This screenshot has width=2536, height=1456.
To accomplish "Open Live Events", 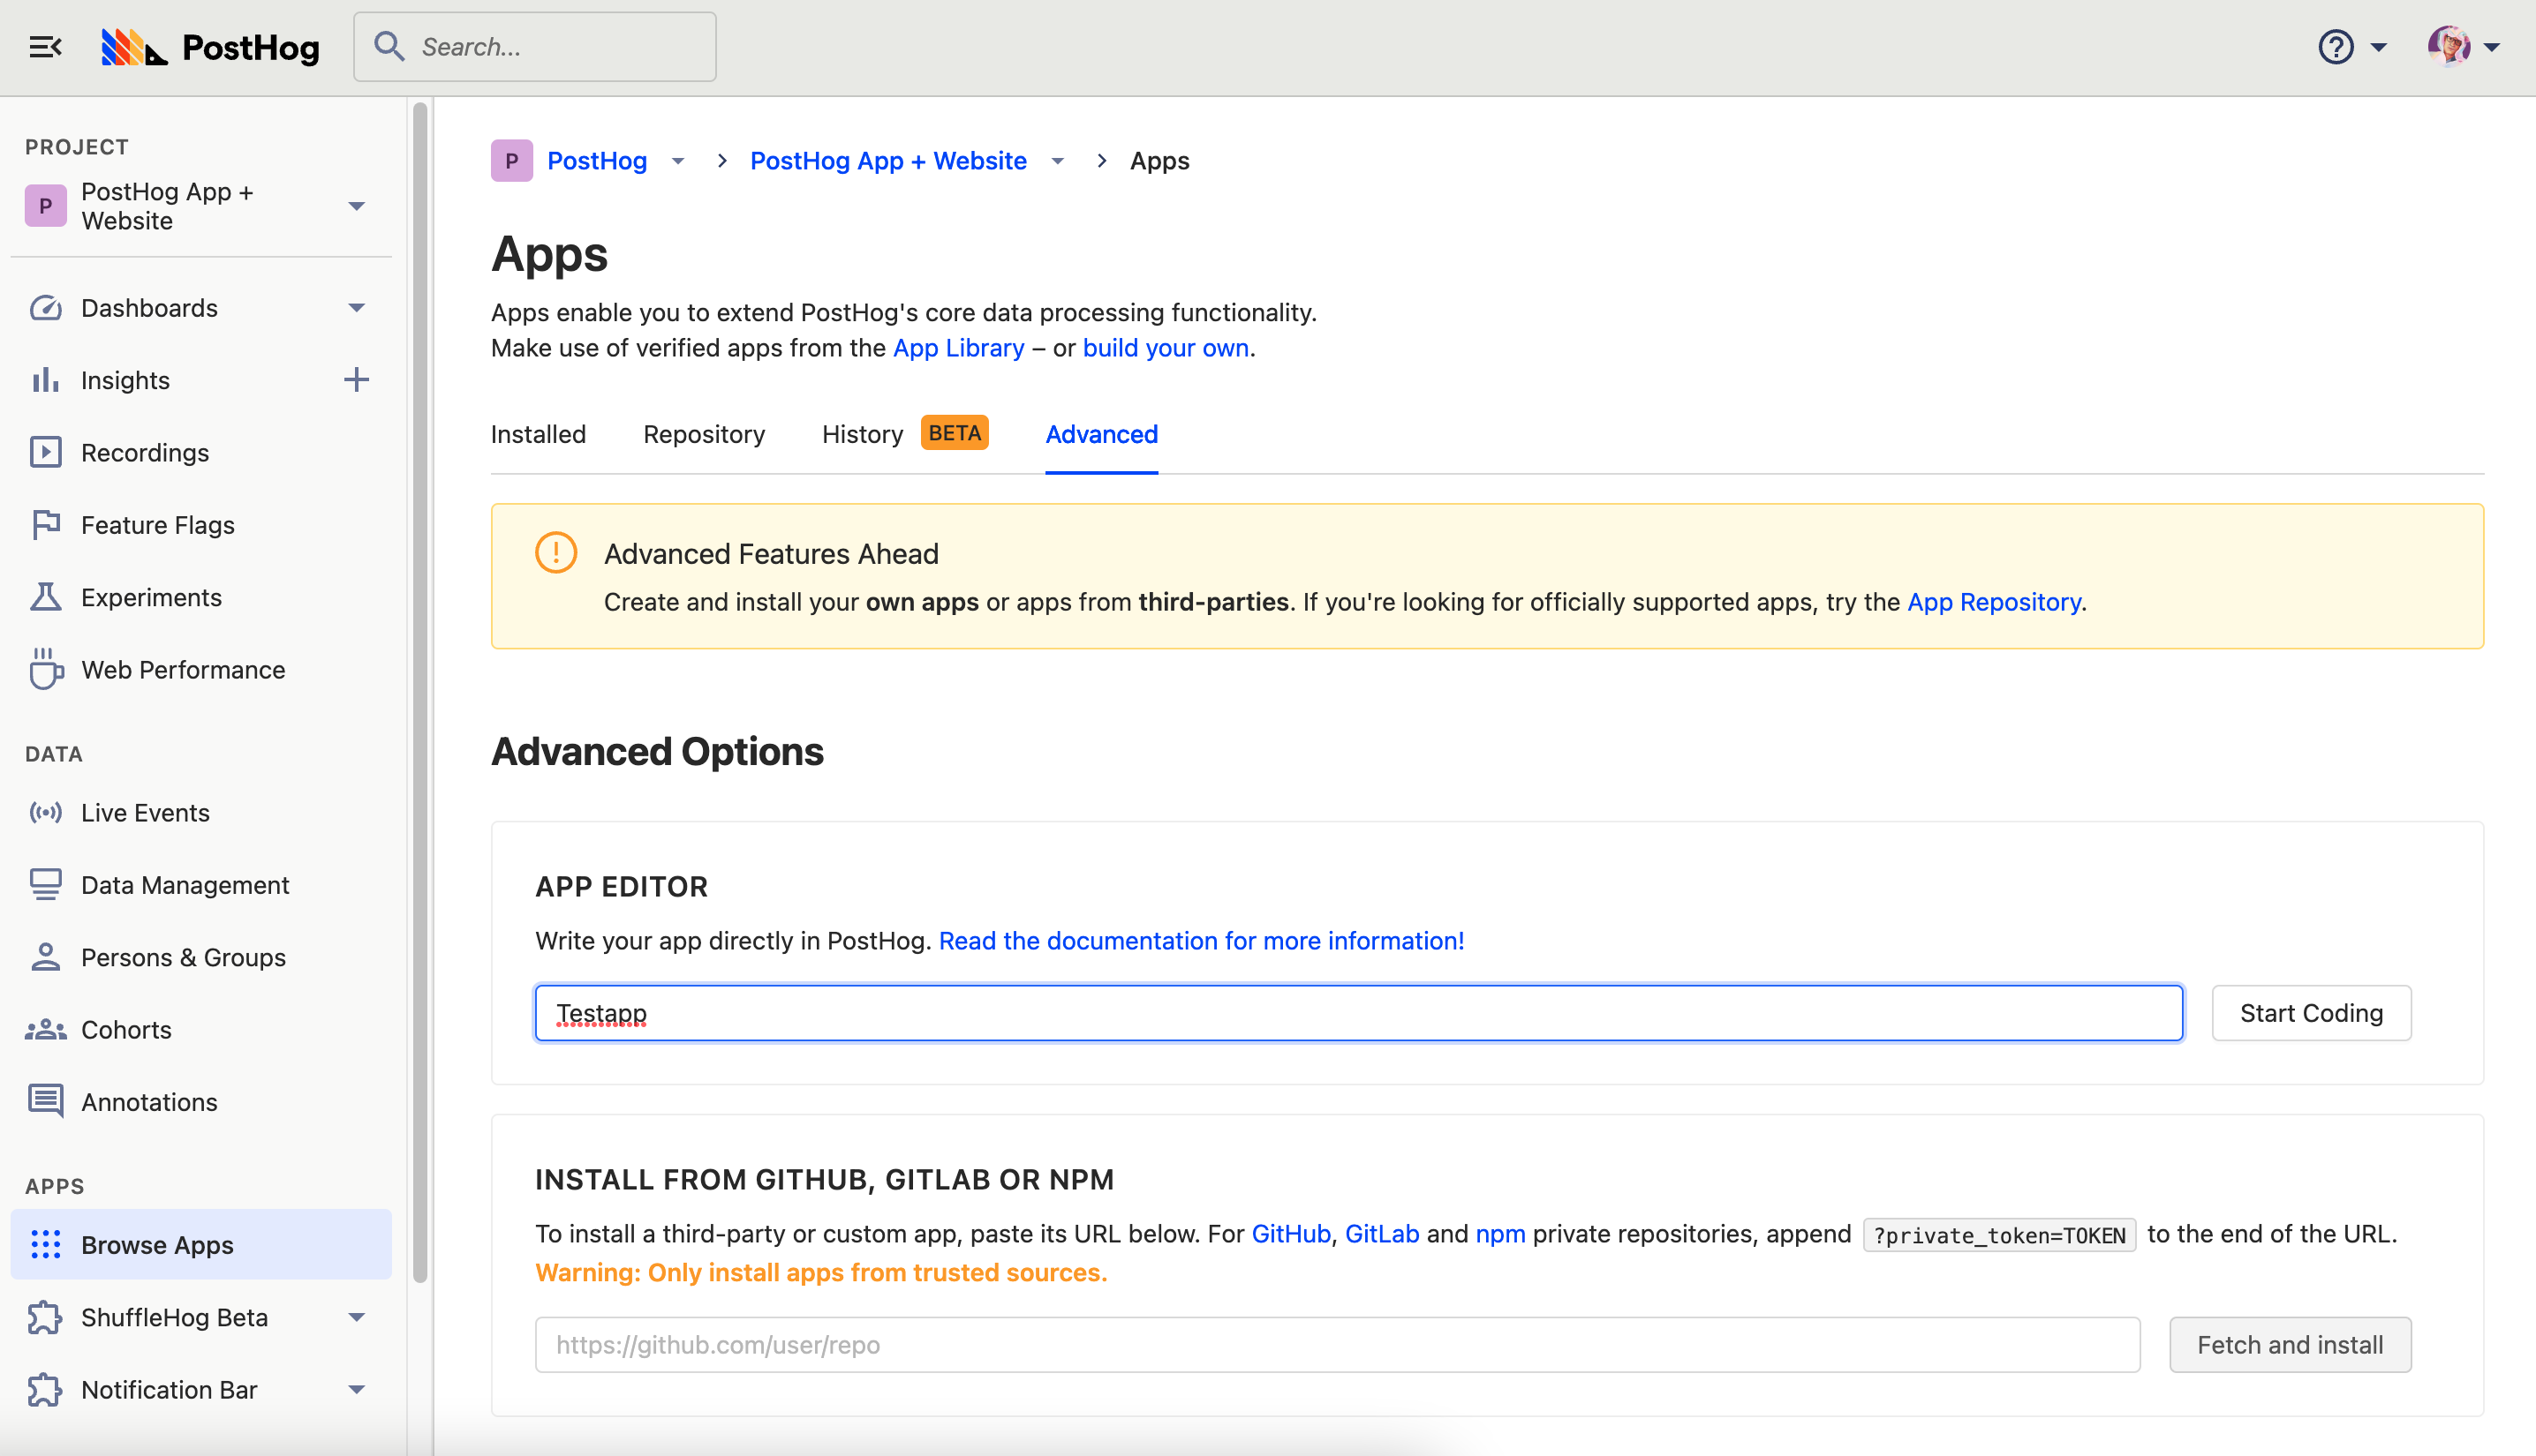I will coord(144,812).
